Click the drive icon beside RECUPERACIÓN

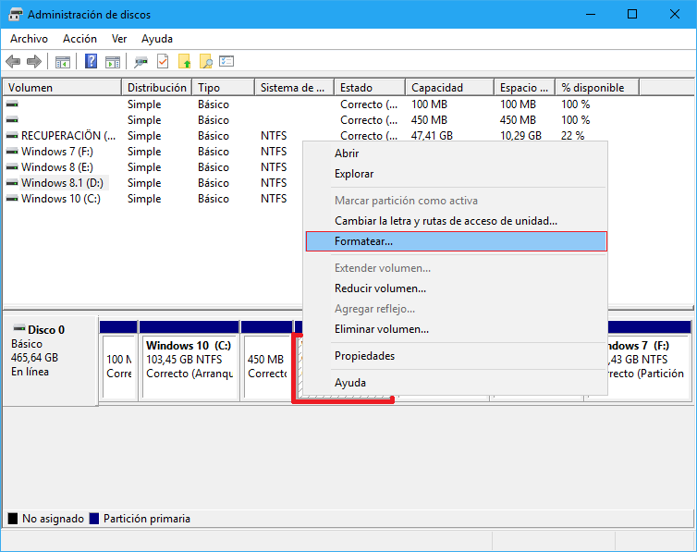[12, 136]
